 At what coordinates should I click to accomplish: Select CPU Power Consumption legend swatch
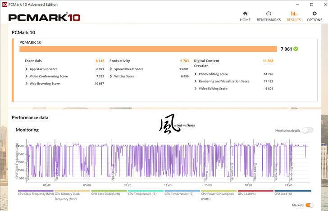pos(219,191)
